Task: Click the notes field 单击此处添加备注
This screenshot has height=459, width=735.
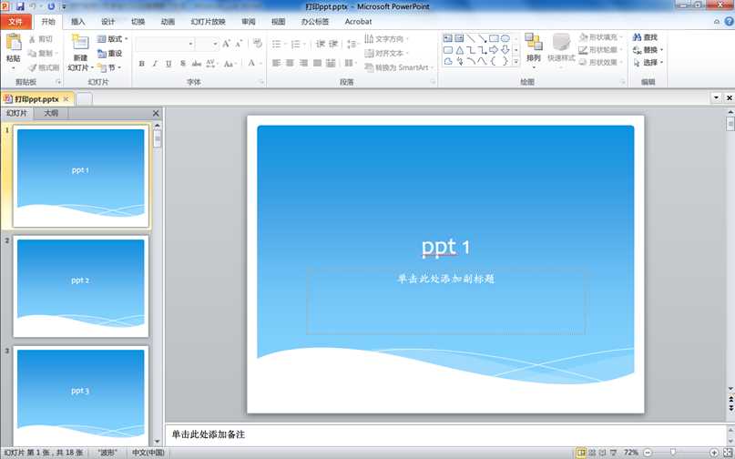Action: 445,434
